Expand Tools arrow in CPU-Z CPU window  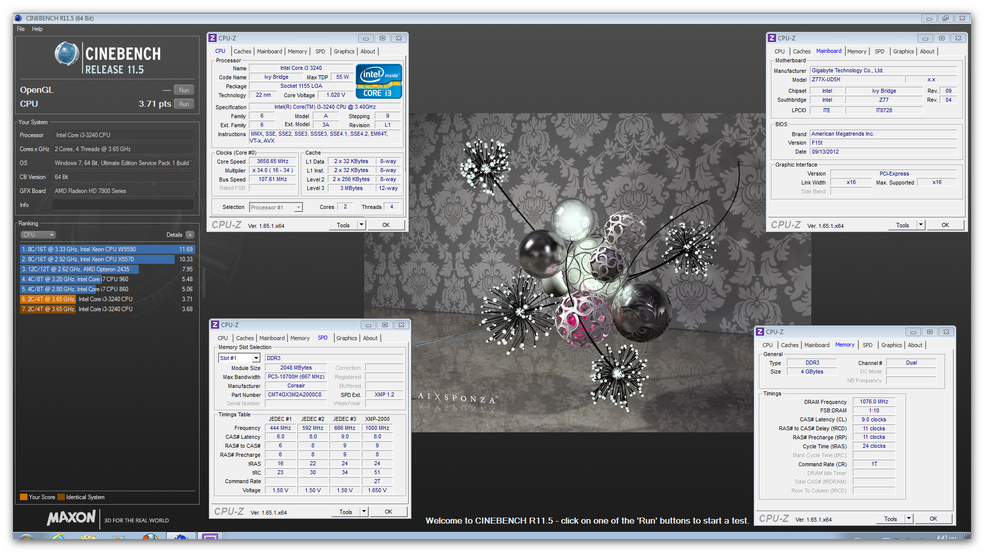tap(361, 225)
